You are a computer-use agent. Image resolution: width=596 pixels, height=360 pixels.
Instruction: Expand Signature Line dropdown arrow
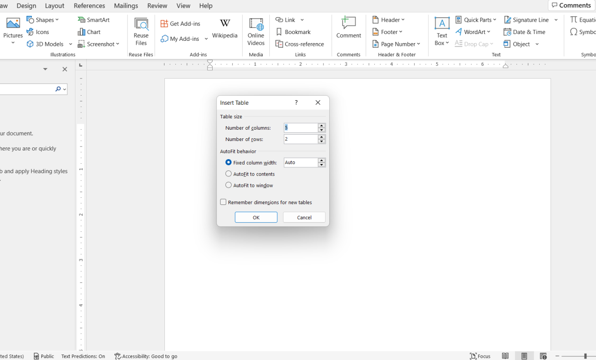[x=556, y=20]
